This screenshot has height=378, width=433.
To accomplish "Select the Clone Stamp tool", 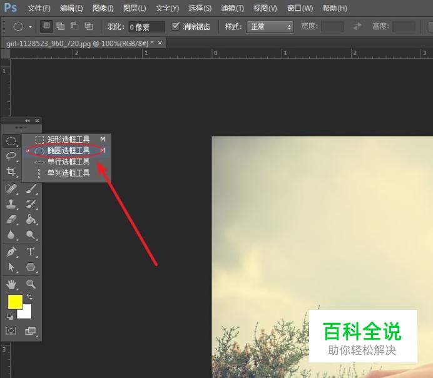I will click(11, 204).
